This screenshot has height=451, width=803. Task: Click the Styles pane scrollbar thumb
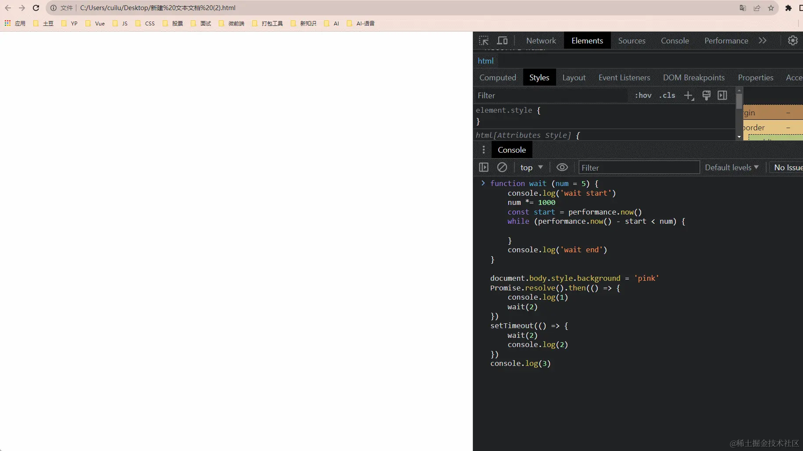[x=739, y=101]
